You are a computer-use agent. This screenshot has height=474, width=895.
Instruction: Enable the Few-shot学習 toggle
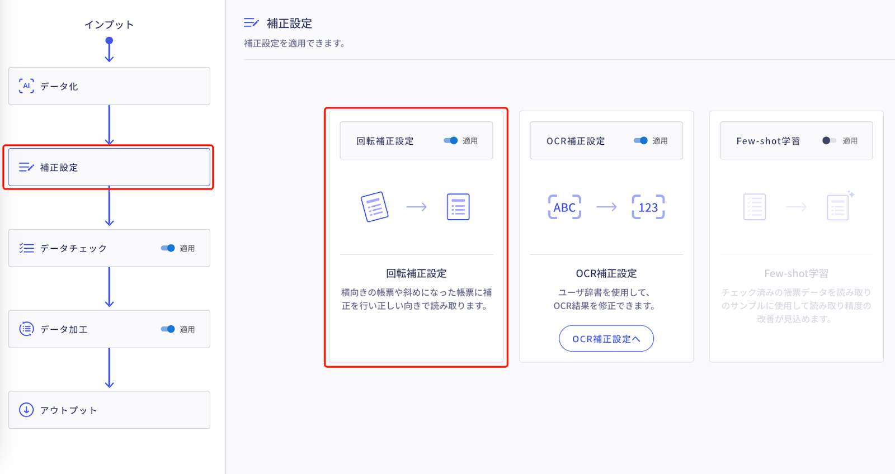[829, 141]
